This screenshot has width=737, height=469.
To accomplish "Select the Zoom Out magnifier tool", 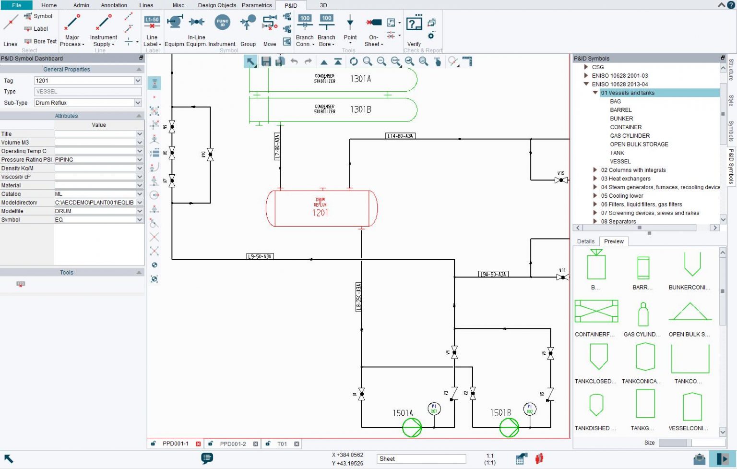I will (381, 61).
